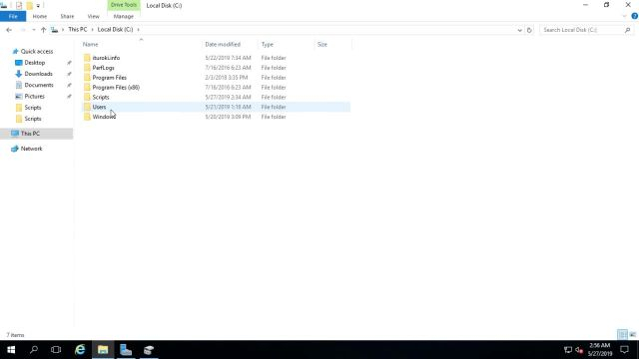Open the View ribbon tab
The height and width of the screenshot is (359, 639).
[x=93, y=16]
